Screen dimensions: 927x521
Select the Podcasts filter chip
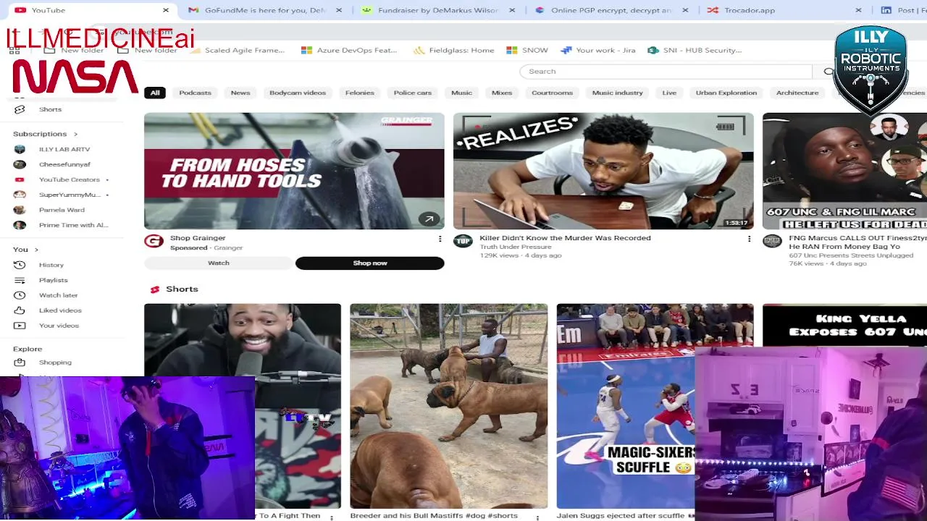pos(195,93)
